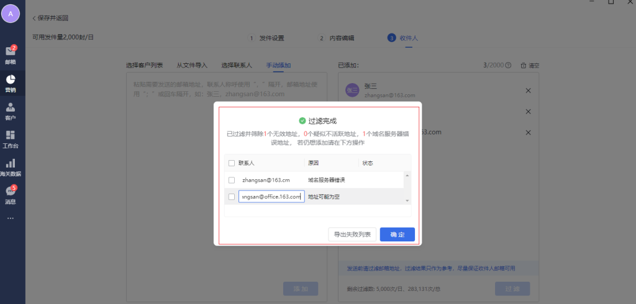Select the 营销 marketing icon in sidebar

point(11,81)
